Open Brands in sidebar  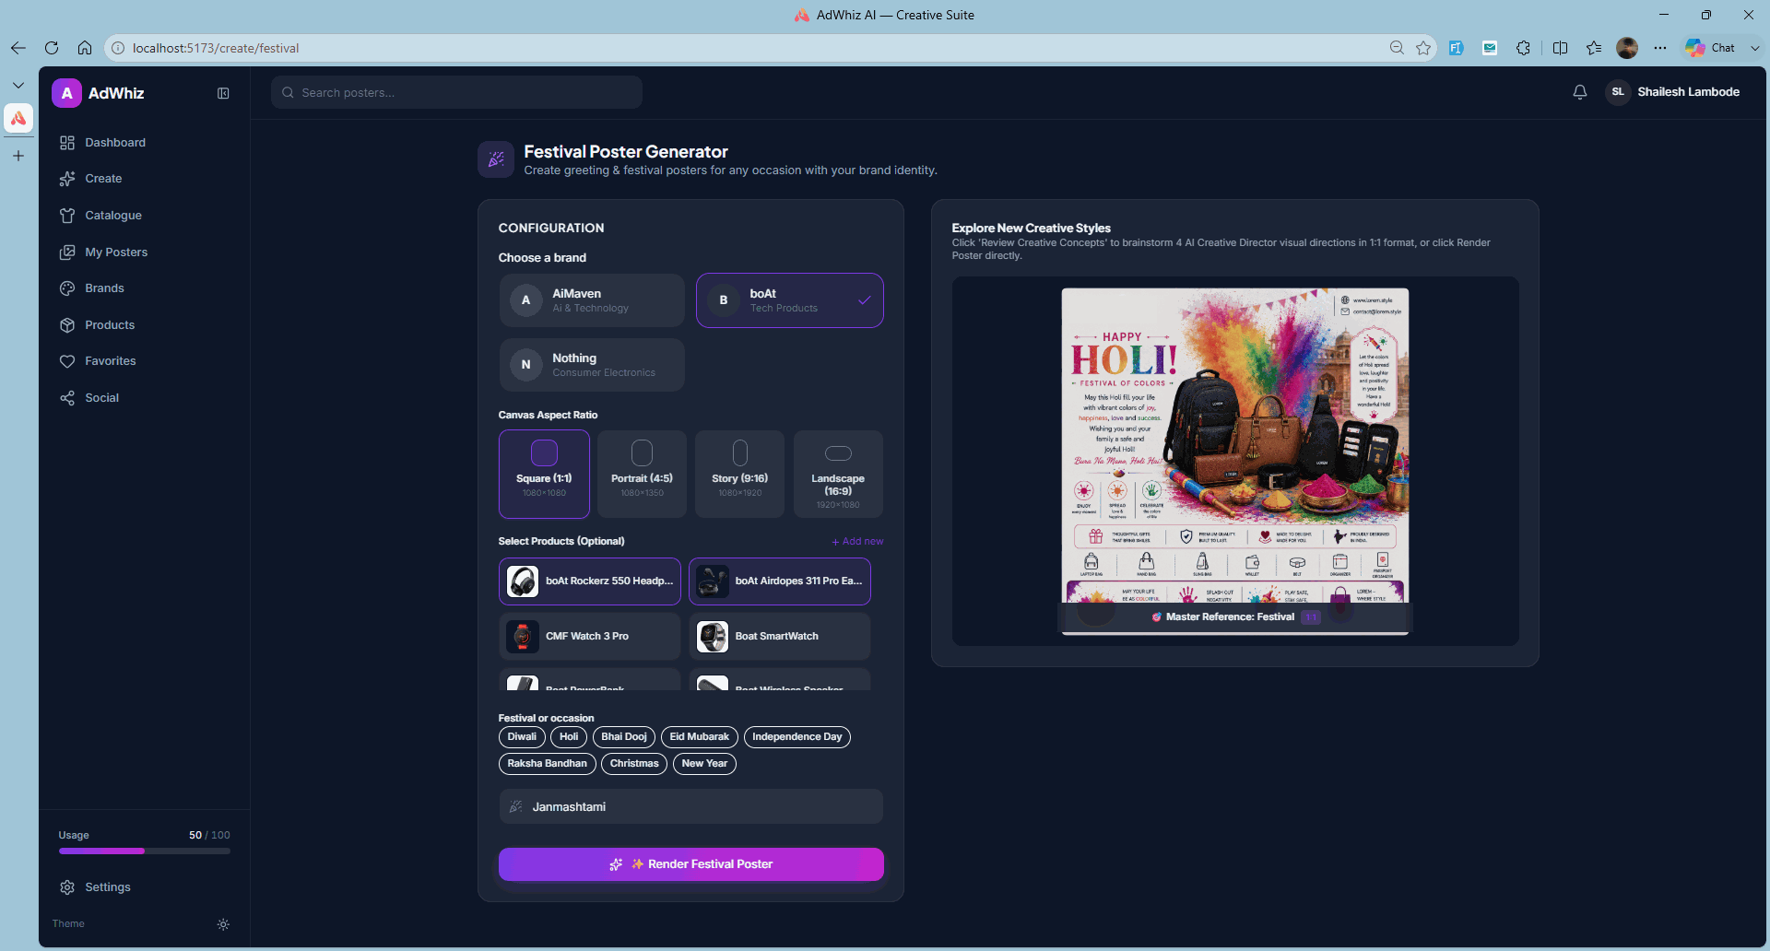click(104, 288)
